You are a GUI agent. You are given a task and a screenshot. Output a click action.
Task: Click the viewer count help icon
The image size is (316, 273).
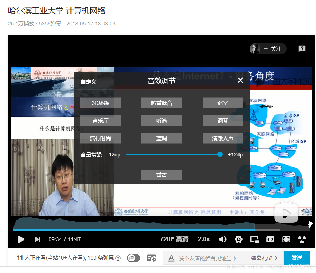[118, 258]
